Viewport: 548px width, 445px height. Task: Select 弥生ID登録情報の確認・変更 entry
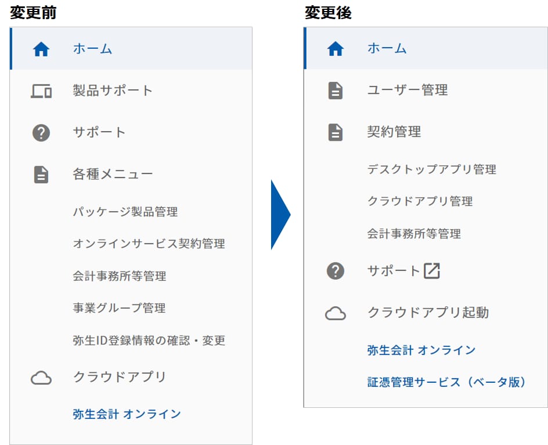pyautogui.click(x=149, y=341)
